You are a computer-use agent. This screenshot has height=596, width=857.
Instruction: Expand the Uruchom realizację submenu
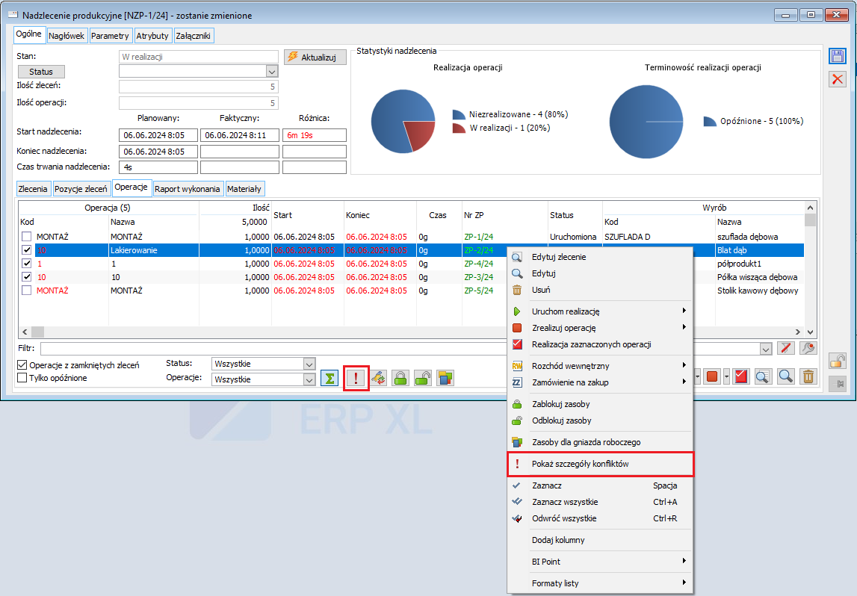click(684, 311)
